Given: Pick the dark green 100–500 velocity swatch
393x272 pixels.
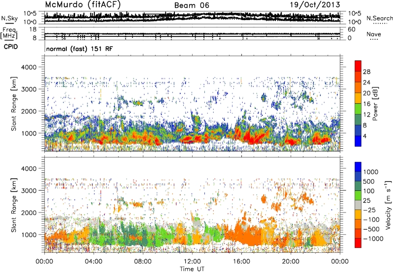Looking at the screenshot, I should (x=358, y=186).
